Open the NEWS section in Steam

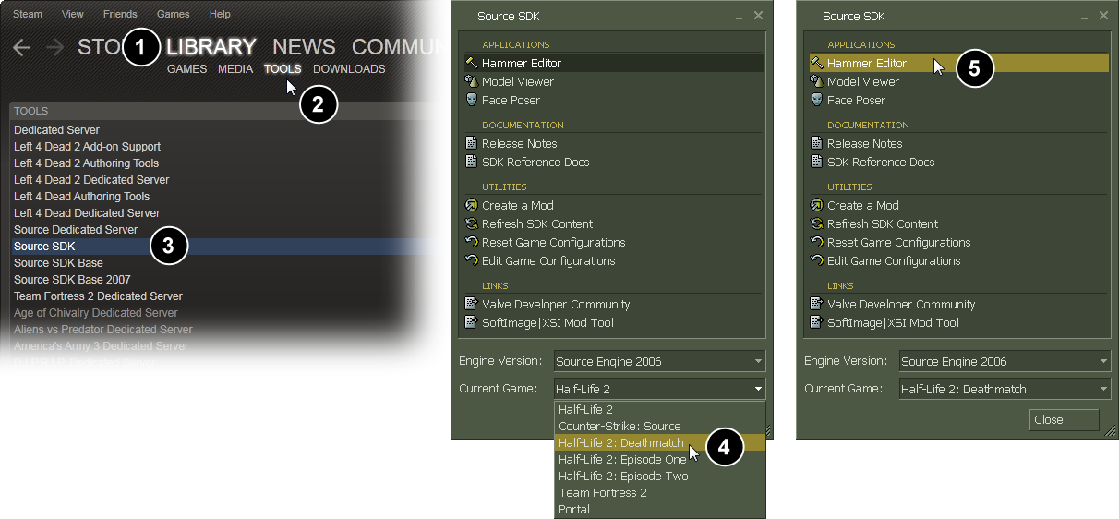pyautogui.click(x=304, y=47)
